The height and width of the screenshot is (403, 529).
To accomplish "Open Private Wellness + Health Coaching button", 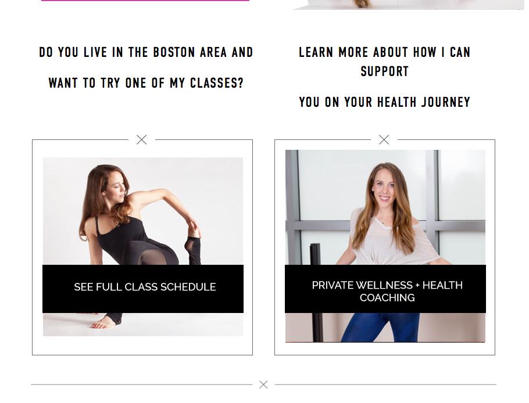I will (385, 289).
